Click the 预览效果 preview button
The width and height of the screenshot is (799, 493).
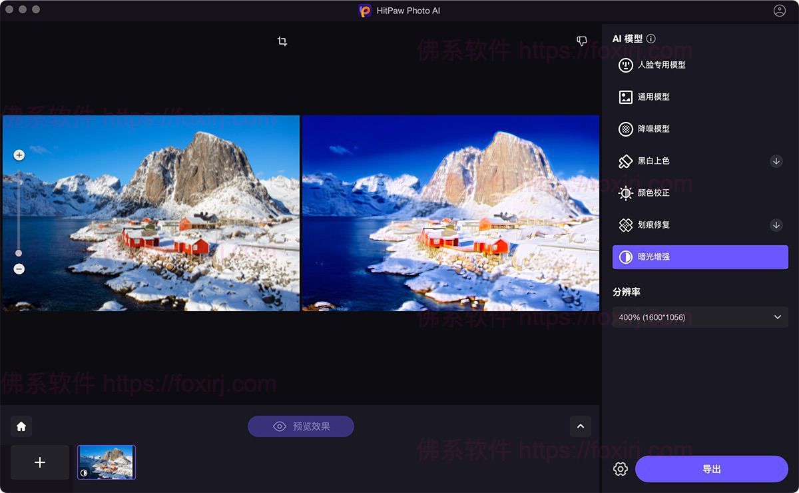pos(301,426)
